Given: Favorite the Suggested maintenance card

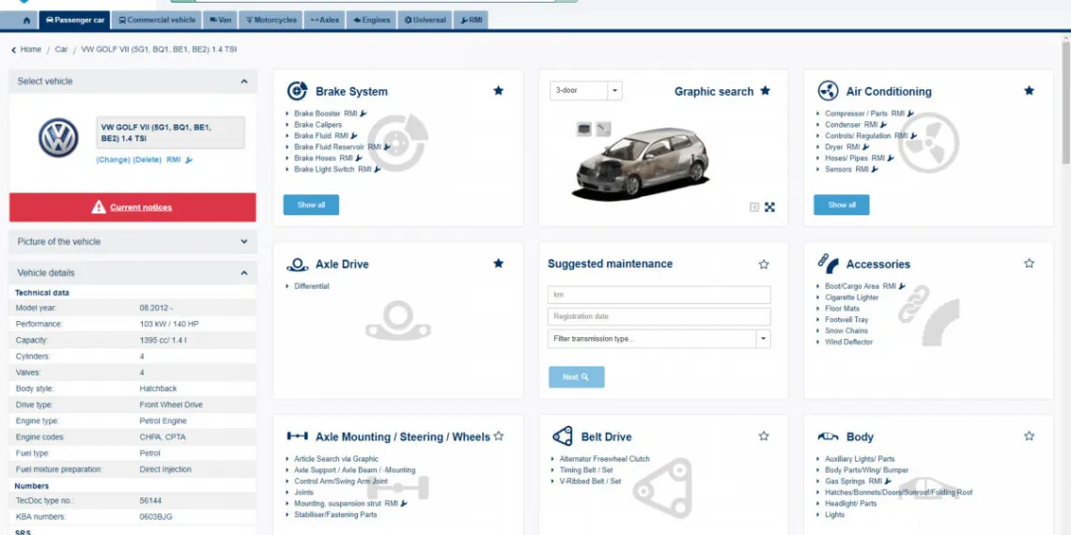Looking at the screenshot, I should point(764,264).
